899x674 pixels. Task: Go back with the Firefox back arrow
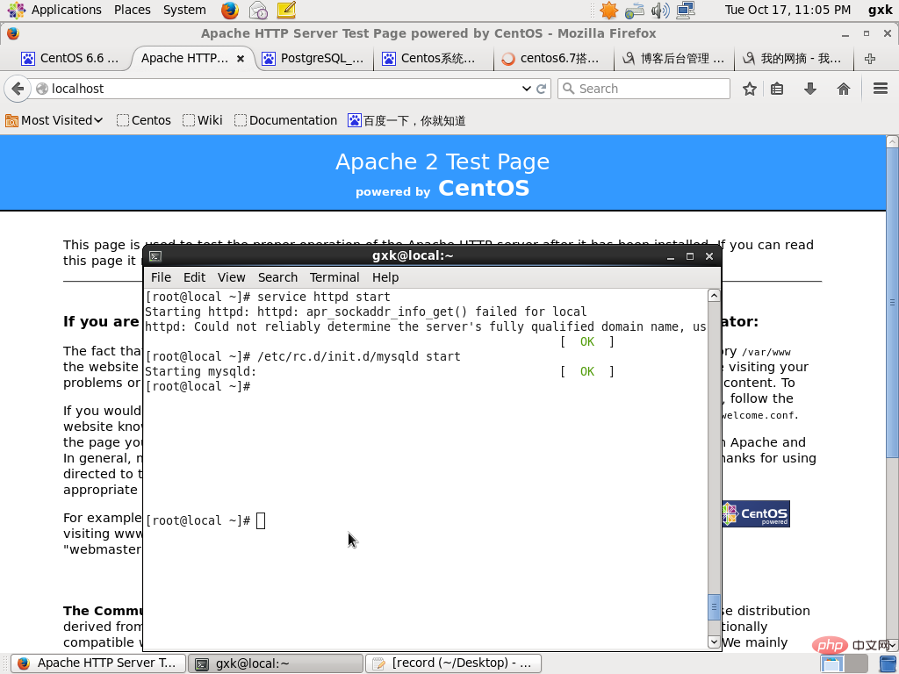coord(18,89)
